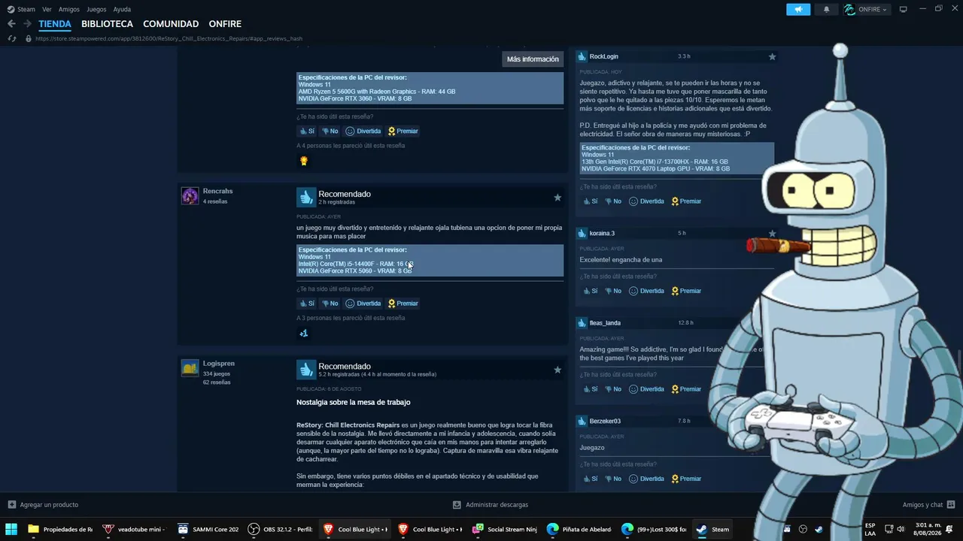
Task: Vote No on Rencrahs's review
Action: point(330,304)
